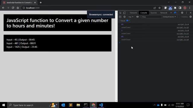Open Outlook from the taskbar
This screenshot has width=193, height=108.
coord(63,105)
